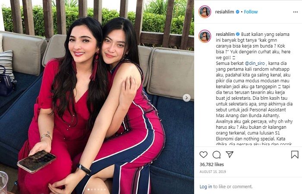Click resiahlim avatar next to caption
The height and width of the screenshot is (194, 302).
(x=205, y=36)
